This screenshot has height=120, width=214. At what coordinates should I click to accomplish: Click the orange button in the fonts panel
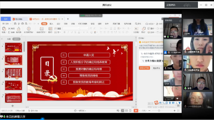(144, 68)
